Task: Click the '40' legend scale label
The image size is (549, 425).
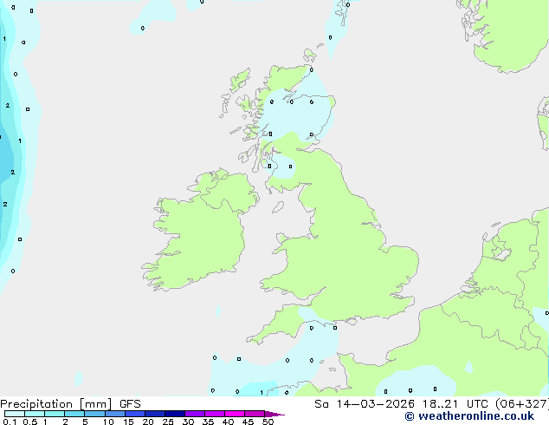Action: pos(228,422)
